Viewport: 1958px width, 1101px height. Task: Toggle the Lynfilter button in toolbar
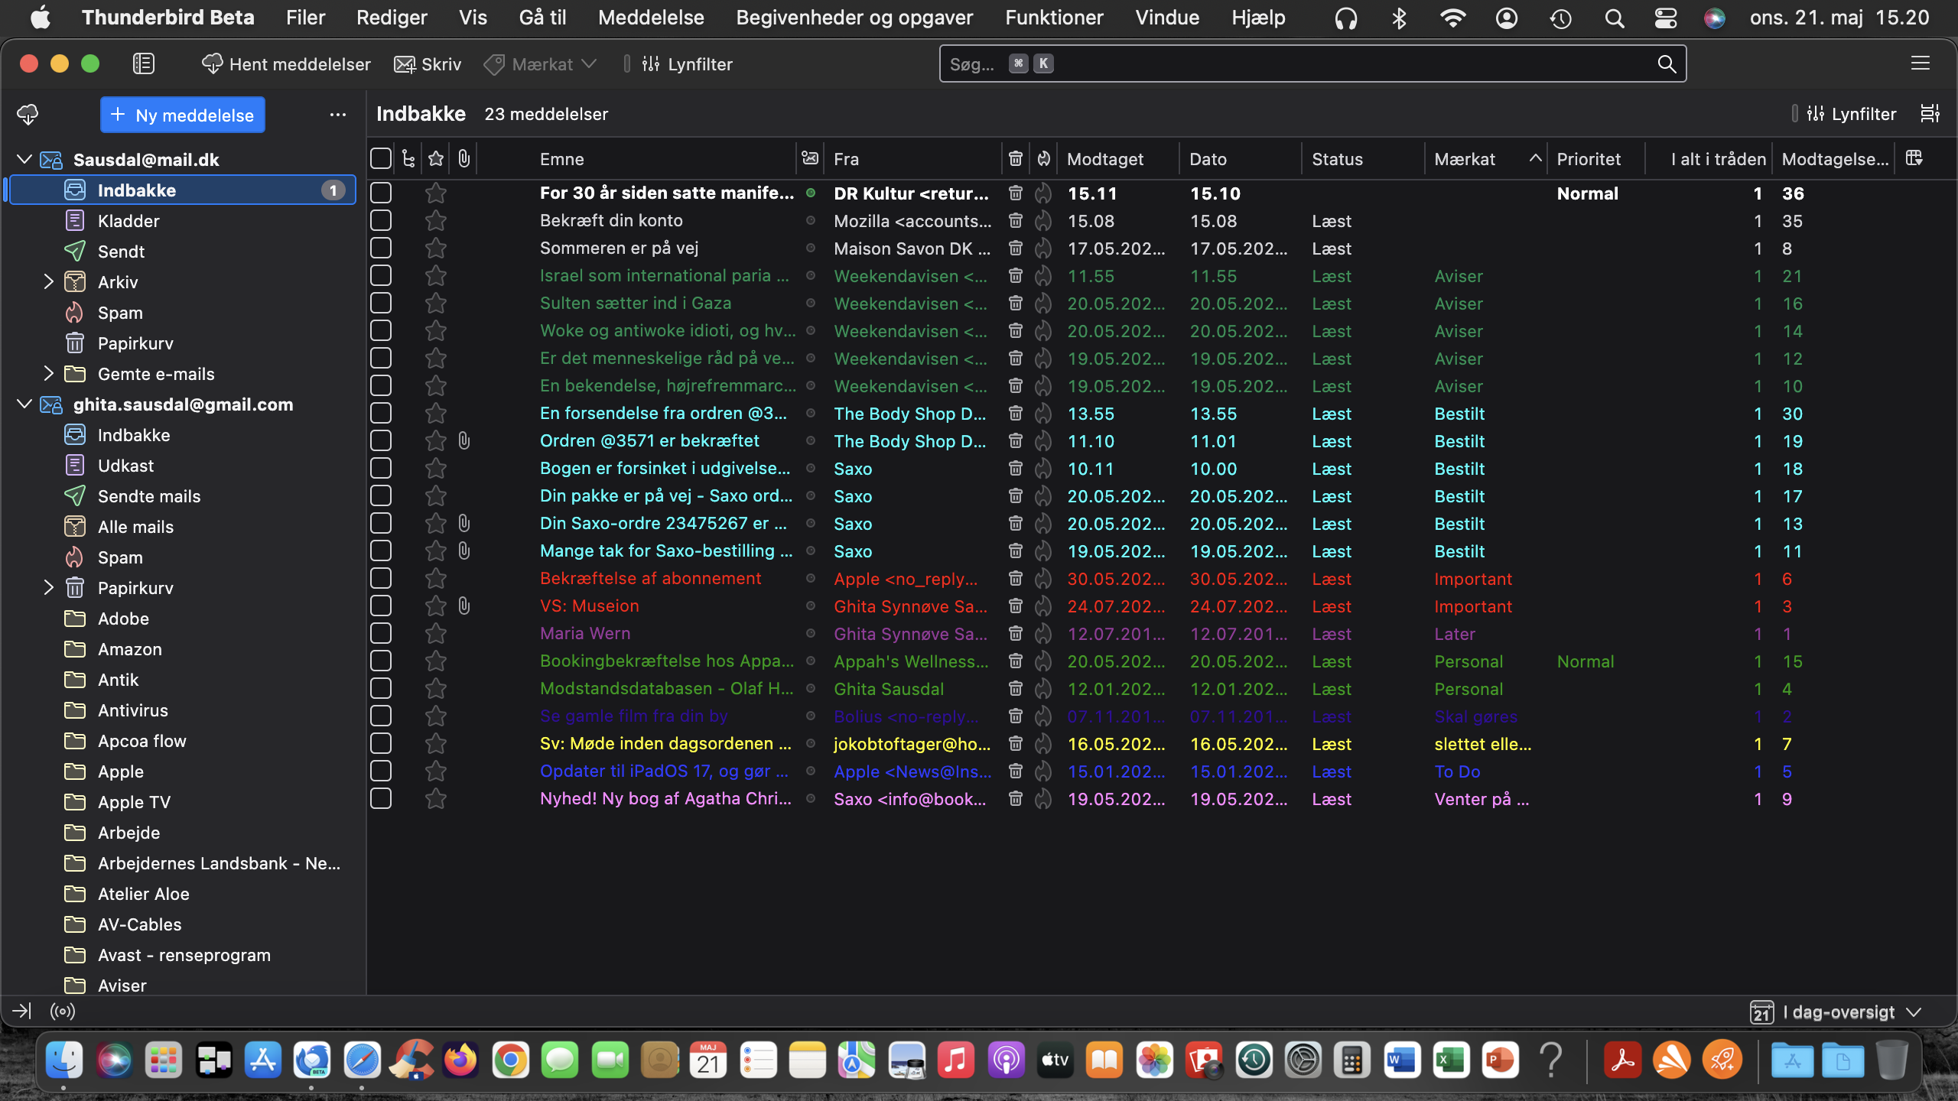[x=688, y=64]
